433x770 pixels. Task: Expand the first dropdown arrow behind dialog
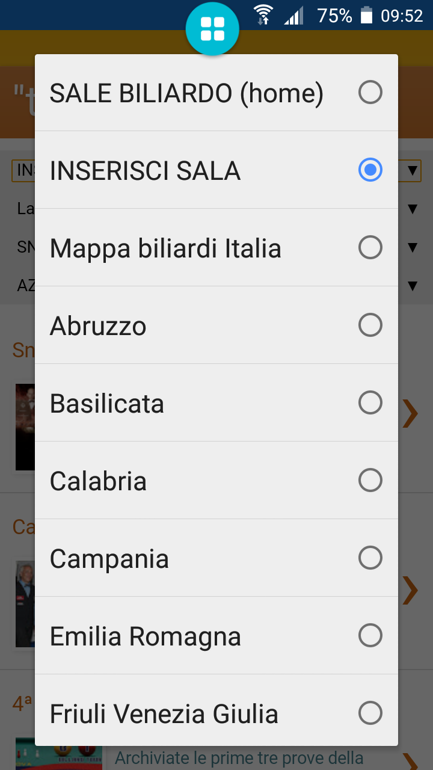(x=412, y=171)
